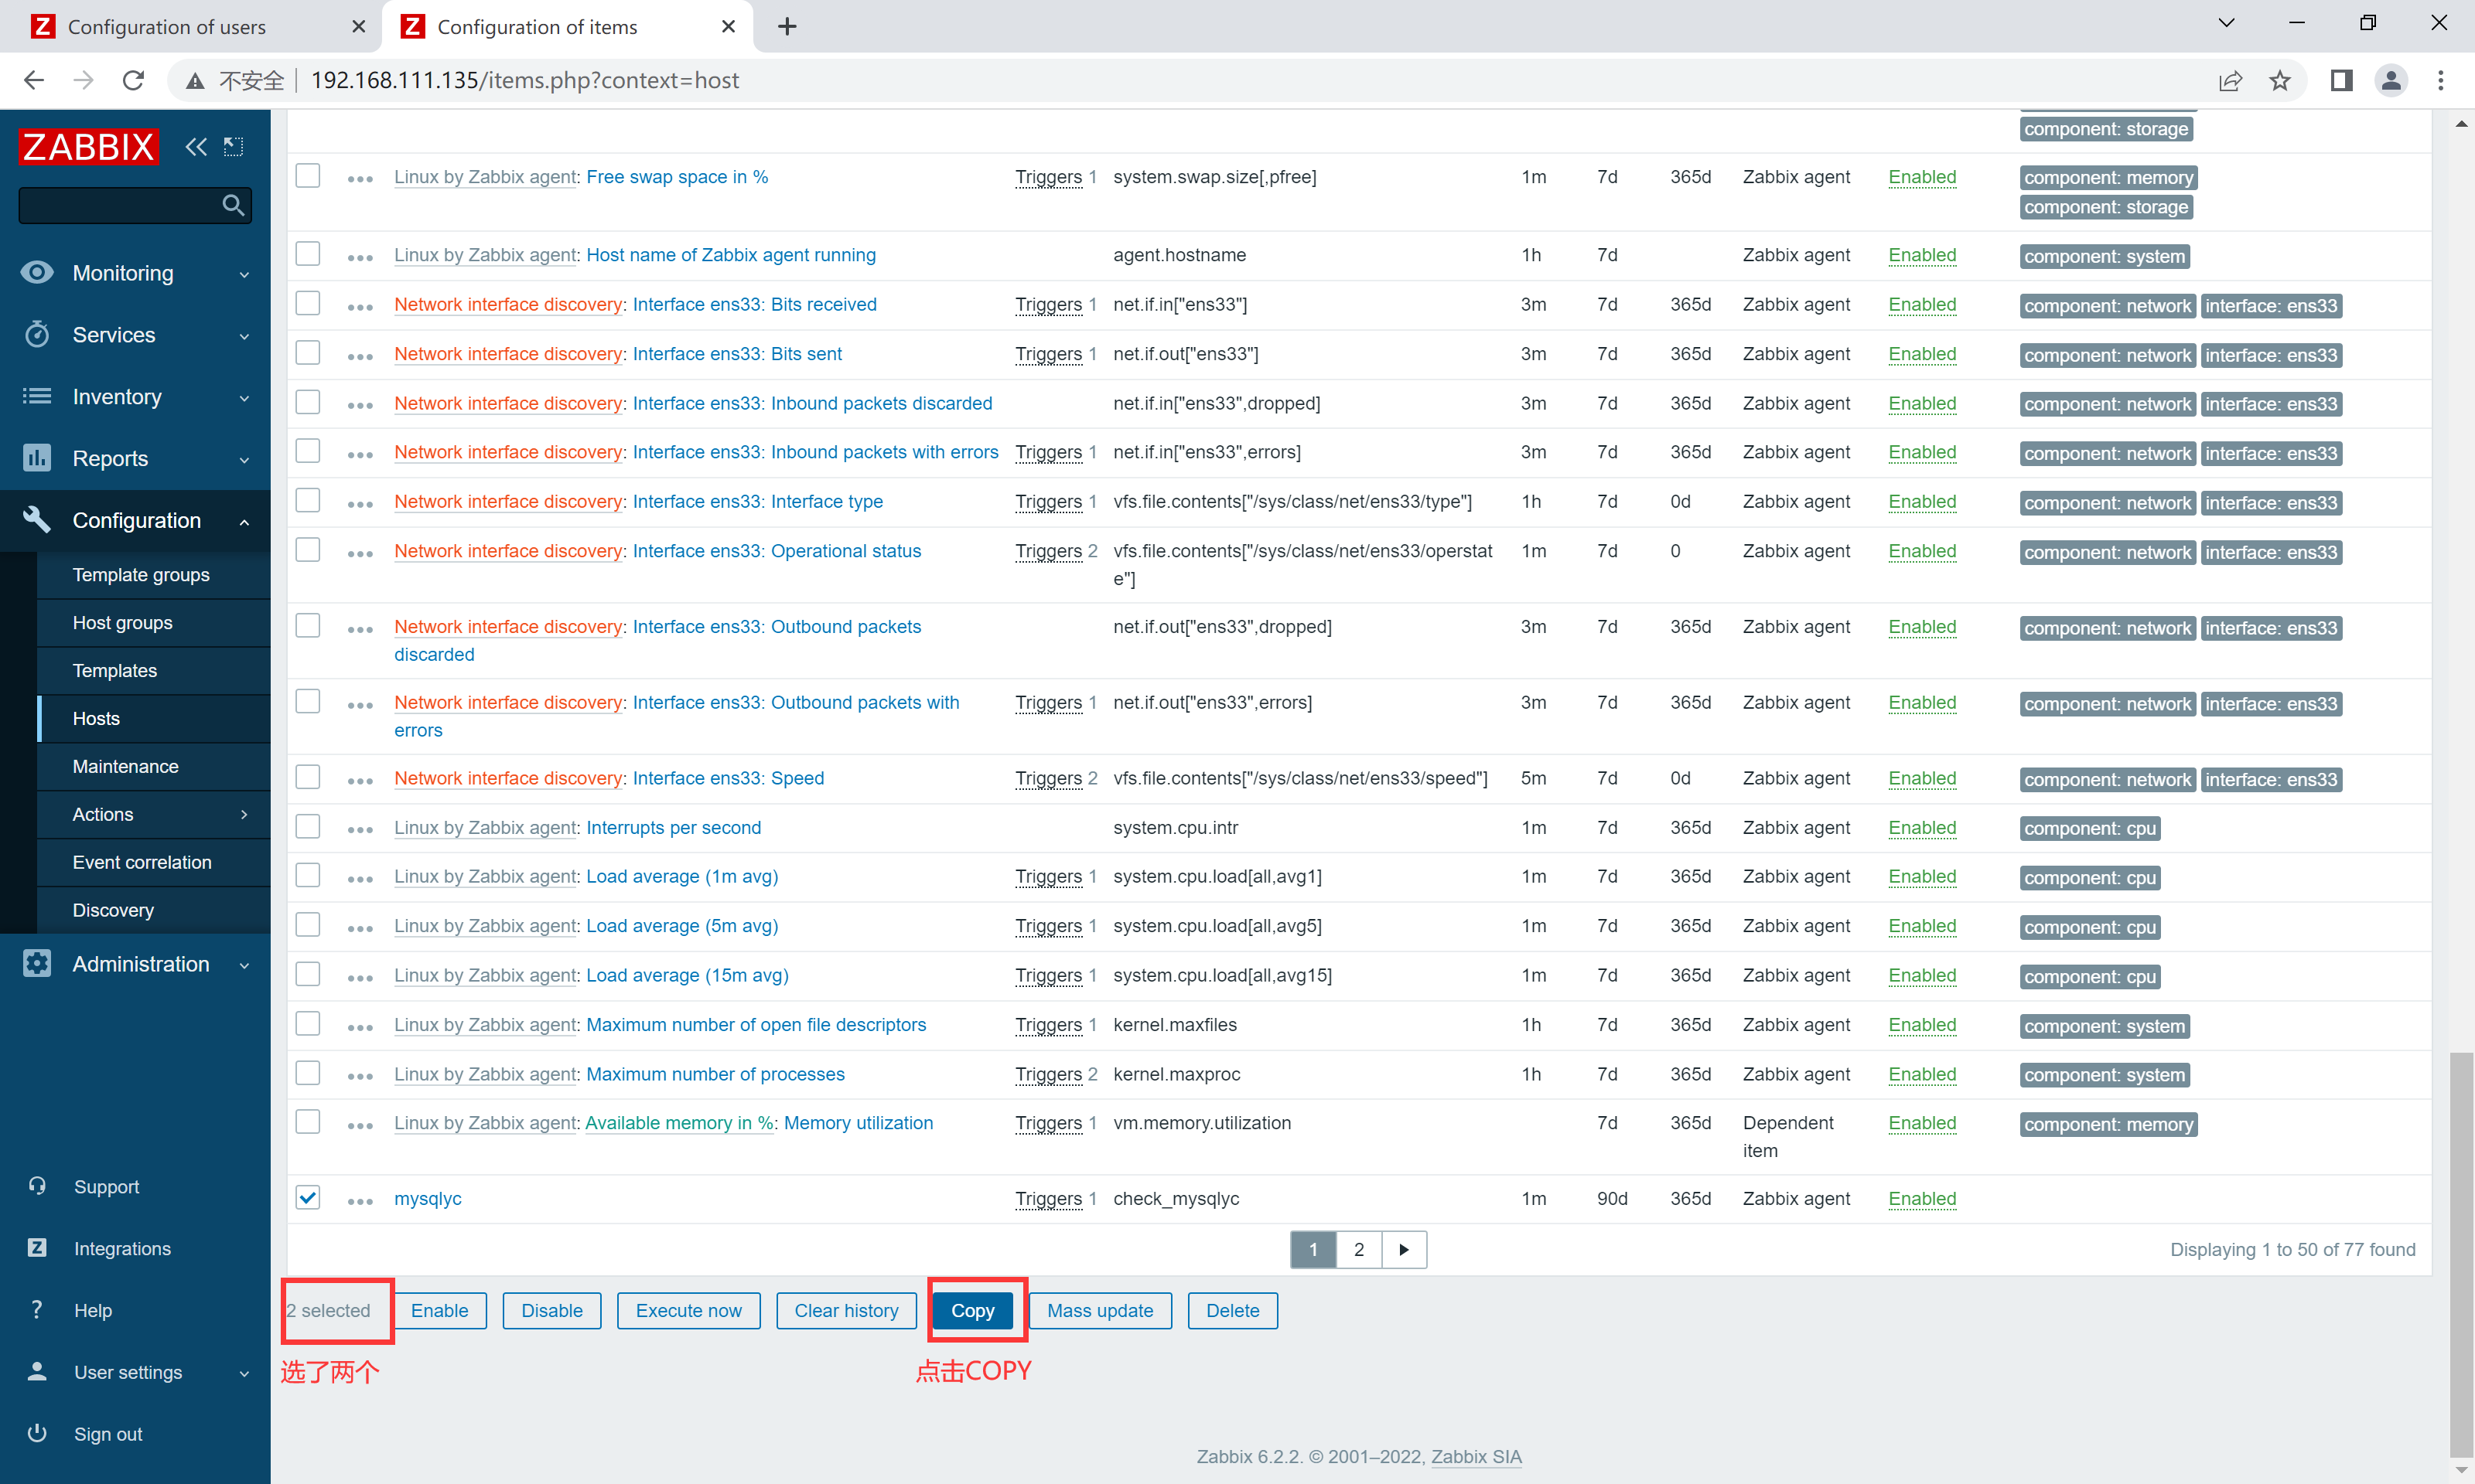Open Maintenance in Configuration menu
Image resolution: width=2475 pixels, height=1484 pixels.
pos(126,766)
